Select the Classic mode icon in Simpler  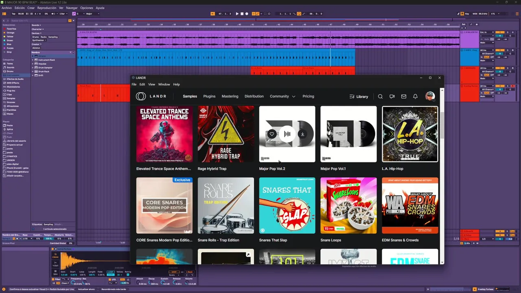(55, 255)
